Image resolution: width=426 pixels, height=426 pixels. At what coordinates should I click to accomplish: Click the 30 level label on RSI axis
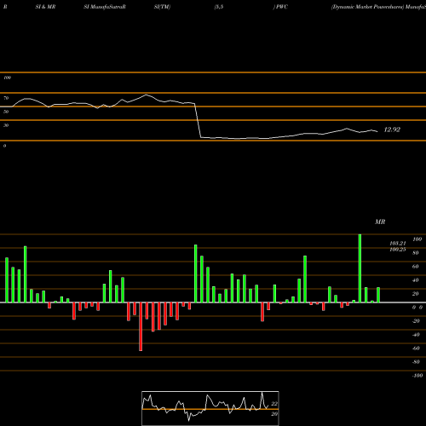[6, 125]
